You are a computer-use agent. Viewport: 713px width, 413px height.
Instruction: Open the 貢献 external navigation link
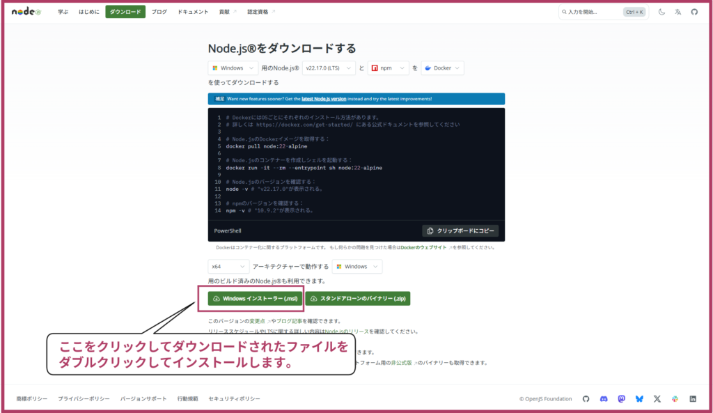tap(228, 12)
